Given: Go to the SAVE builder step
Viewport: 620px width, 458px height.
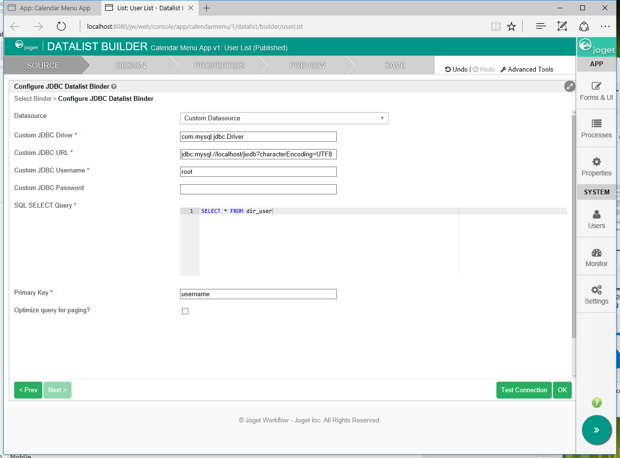Looking at the screenshot, I should pos(395,65).
